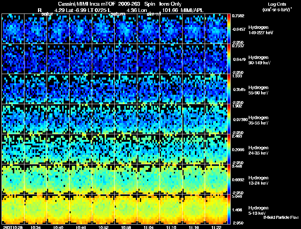The height and width of the screenshot is (229, 301).
Task: Click the Hydrogen 90-149 keV row label
Action: click(x=260, y=60)
